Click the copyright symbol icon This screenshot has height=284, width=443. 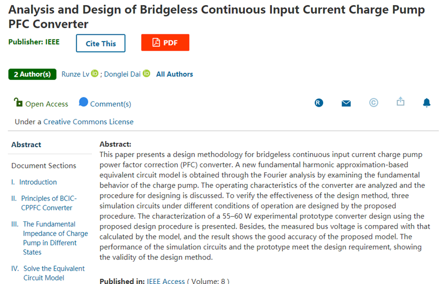click(374, 103)
